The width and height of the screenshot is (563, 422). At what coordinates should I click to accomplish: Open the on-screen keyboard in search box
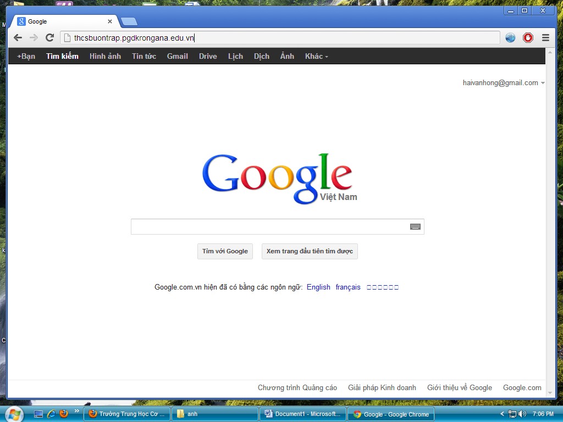(x=415, y=227)
